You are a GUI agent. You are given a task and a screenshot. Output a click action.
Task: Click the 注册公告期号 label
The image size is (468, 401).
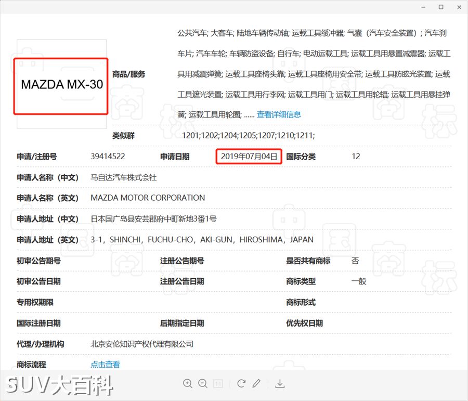click(182, 261)
